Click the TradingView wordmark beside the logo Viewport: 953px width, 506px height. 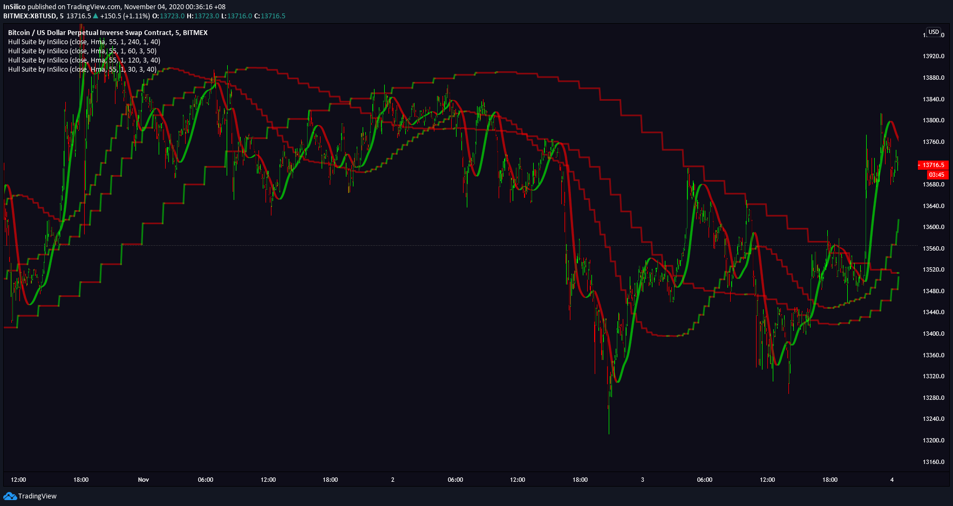[x=37, y=496]
